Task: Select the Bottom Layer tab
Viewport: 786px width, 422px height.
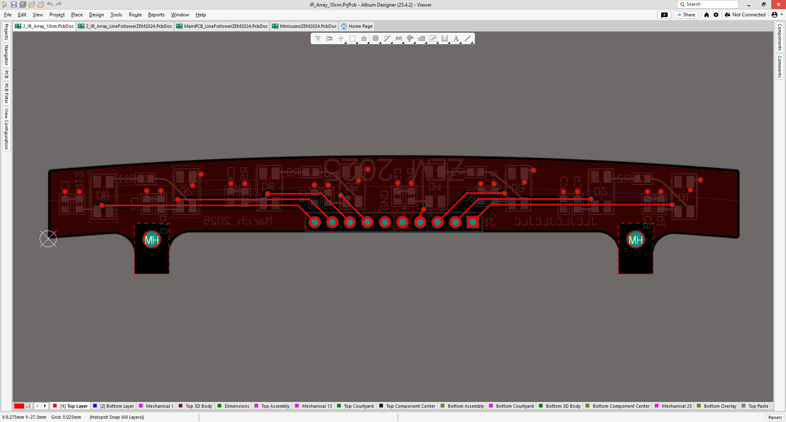Action: [114, 406]
